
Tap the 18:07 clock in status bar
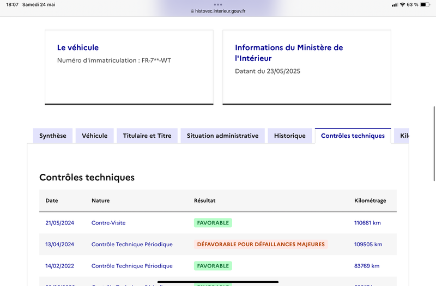tap(12, 4)
